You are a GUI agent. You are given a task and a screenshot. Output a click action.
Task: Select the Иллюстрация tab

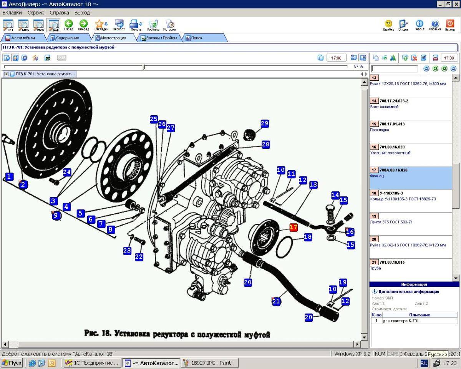click(114, 38)
